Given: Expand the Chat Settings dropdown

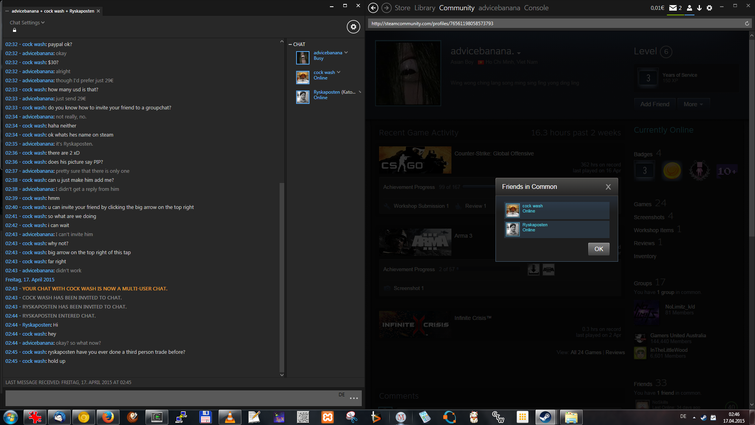Looking at the screenshot, I should point(27,23).
